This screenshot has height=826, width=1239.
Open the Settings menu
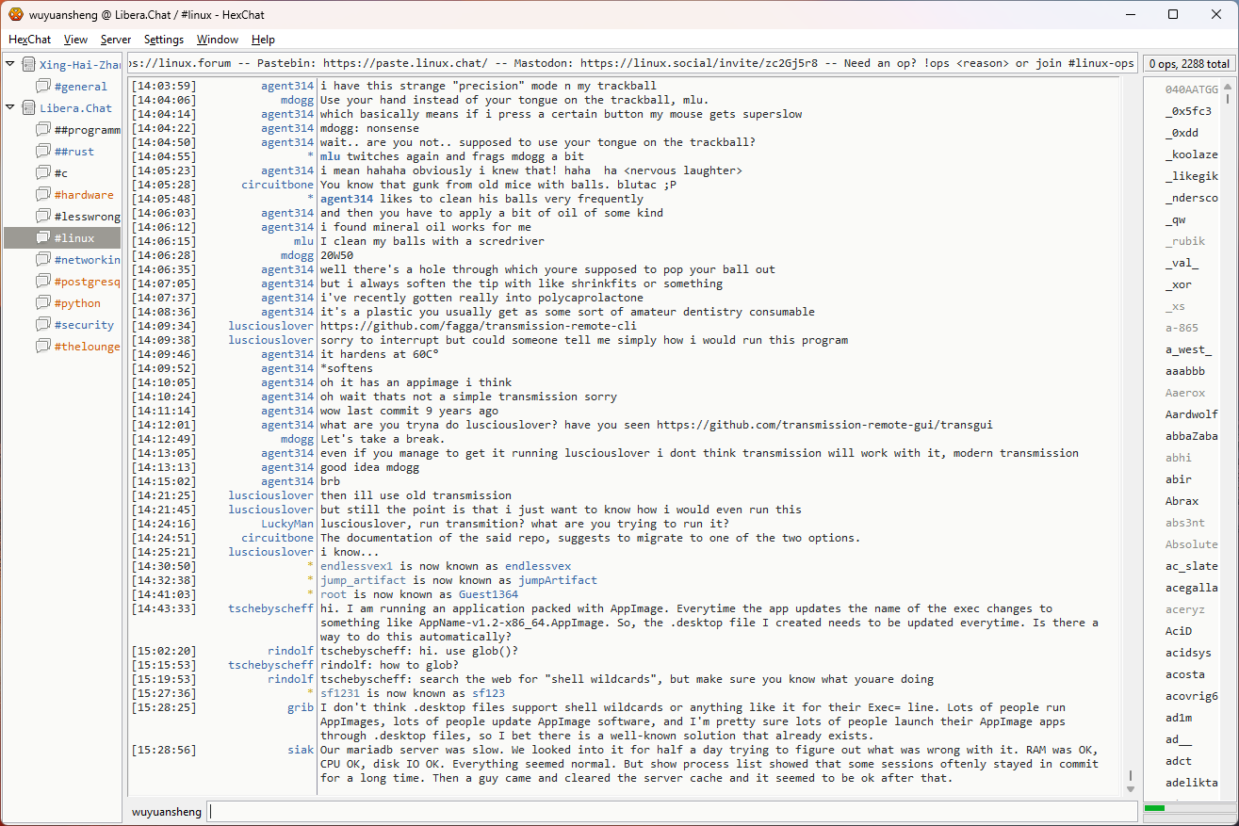click(164, 40)
